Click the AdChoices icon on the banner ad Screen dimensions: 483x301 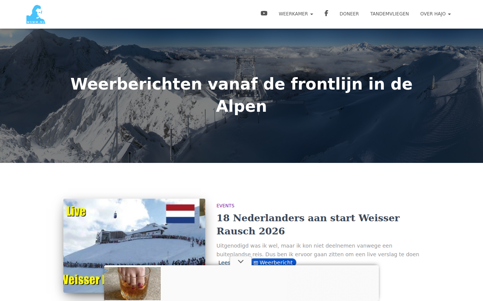[106, 270]
